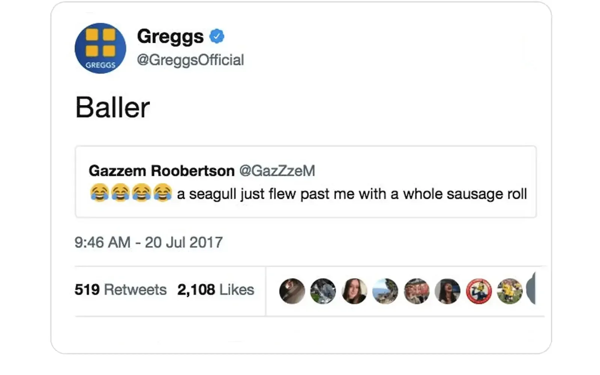
Task: Click the blue verified badge next to Greggs
Action: click(x=217, y=36)
